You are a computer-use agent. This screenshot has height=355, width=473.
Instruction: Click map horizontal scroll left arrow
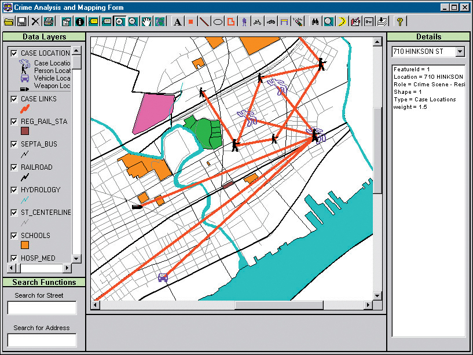pyautogui.click(x=96, y=305)
